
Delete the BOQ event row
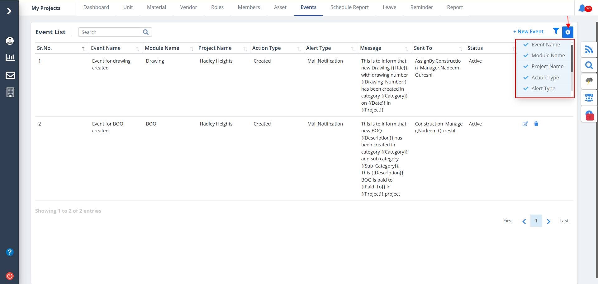click(536, 124)
